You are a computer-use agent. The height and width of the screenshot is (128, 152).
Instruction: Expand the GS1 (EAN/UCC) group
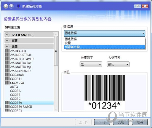point(7,35)
